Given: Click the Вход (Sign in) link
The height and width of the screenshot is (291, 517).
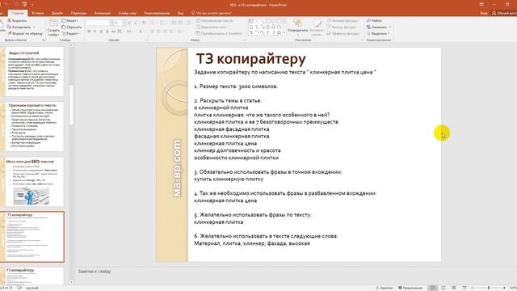Looking at the screenshot, I should (484, 13).
